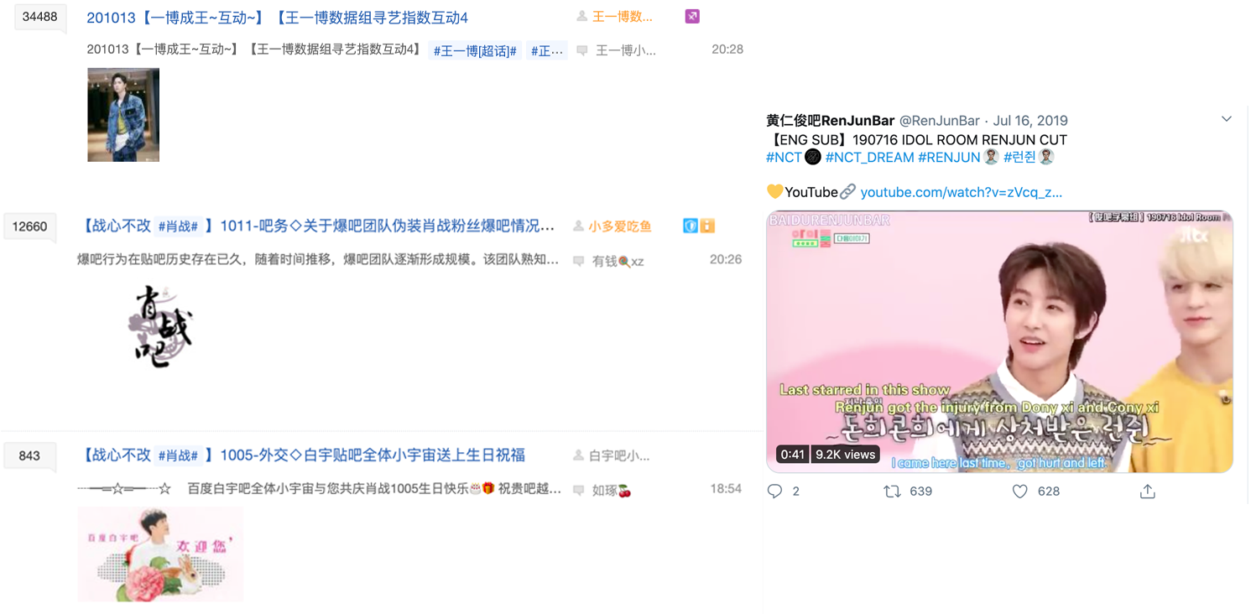Click the last-reply speech icon beside 有钱 xz

coord(578,262)
